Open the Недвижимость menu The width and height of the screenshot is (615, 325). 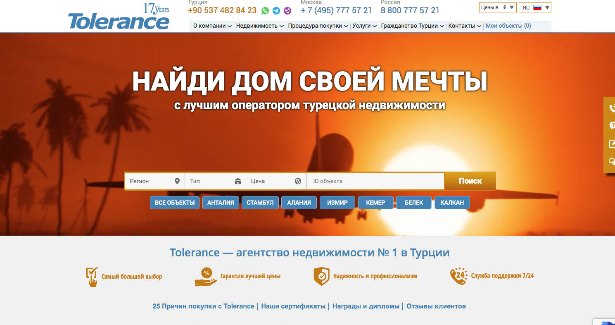[260, 26]
